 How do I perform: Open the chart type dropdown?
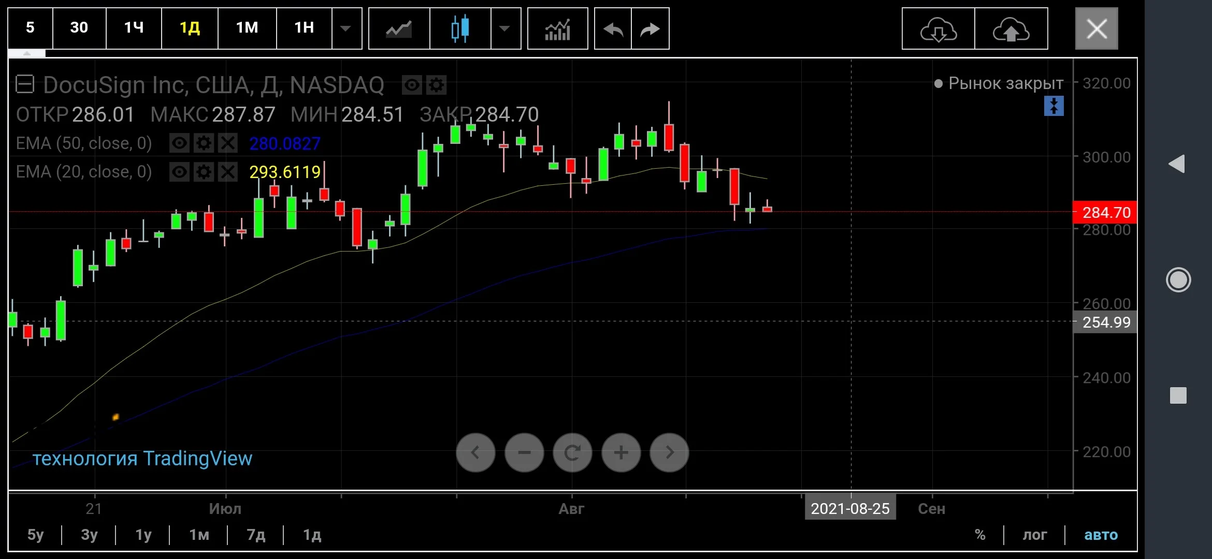tap(506, 28)
